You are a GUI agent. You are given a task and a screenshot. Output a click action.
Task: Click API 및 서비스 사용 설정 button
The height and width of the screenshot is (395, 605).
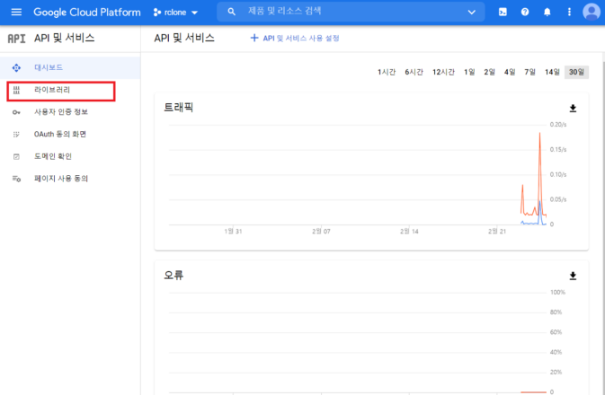click(295, 39)
